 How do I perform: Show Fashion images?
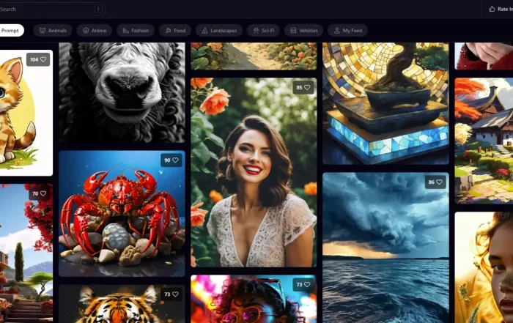coord(136,31)
